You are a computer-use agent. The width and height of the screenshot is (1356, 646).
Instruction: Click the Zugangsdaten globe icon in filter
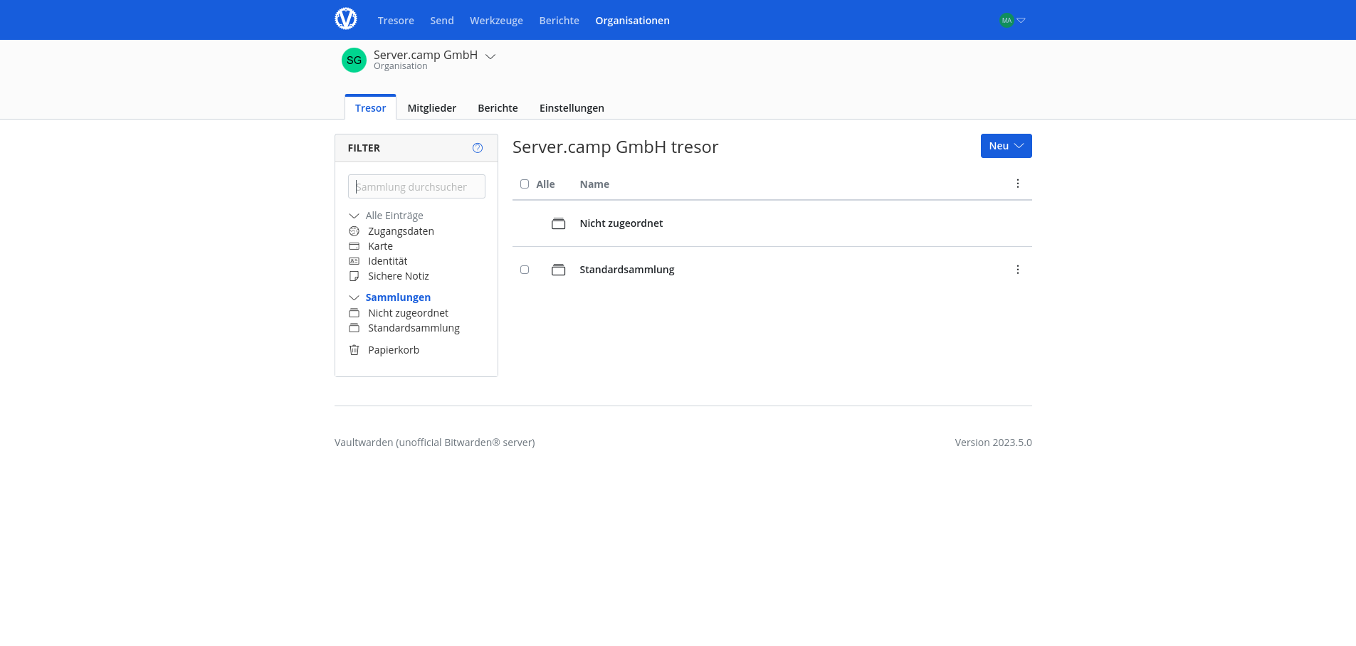[x=354, y=231]
